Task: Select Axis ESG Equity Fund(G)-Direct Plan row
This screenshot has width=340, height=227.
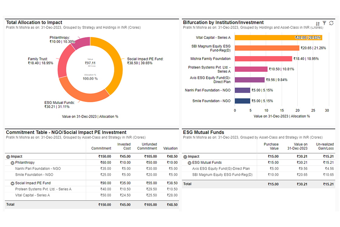Action: pyautogui.click(x=221, y=169)
